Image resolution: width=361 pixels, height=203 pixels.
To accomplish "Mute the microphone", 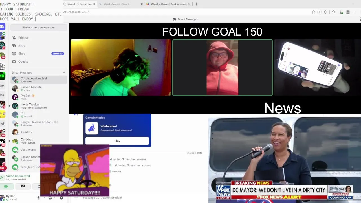I will 39,198.
